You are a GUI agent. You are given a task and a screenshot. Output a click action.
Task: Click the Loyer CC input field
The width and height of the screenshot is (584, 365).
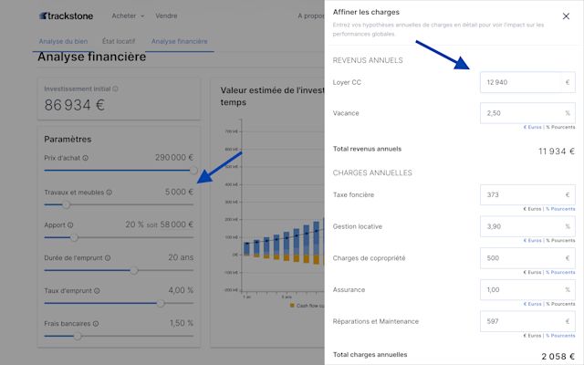coord(527,82)
